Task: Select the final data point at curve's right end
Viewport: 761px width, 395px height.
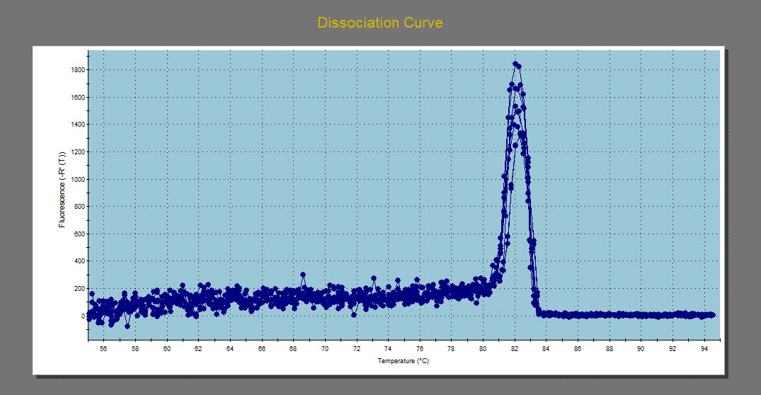Action: 712,315
